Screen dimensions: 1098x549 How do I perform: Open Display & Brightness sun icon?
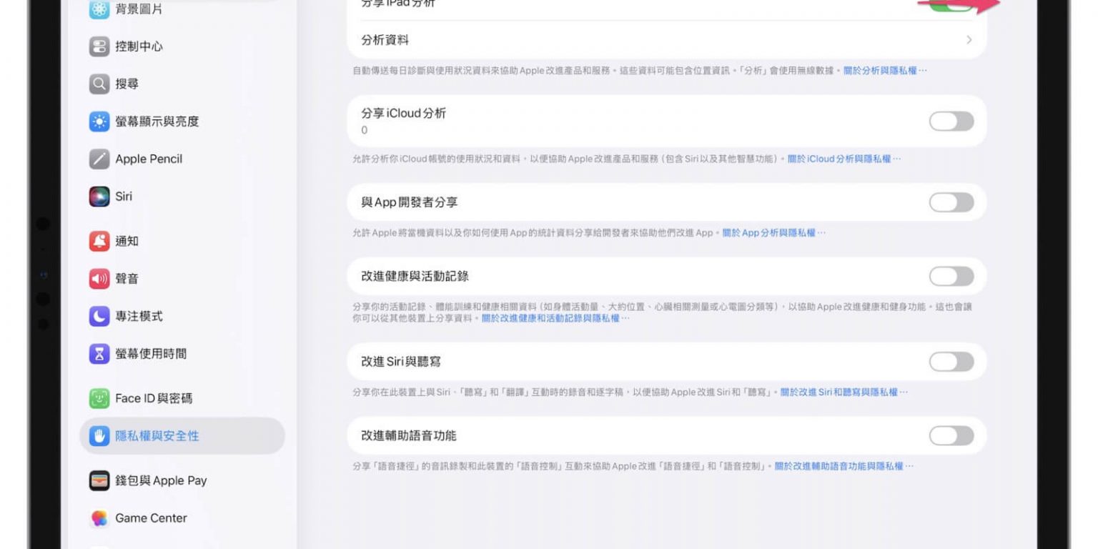99,122
